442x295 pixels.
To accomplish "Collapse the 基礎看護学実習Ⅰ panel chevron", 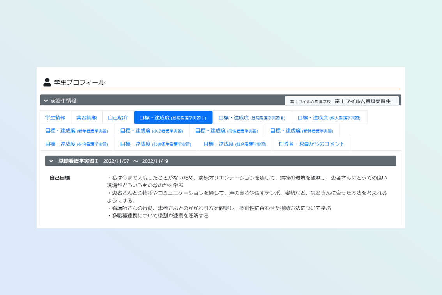I will pyautogui.click(x=51, y=161).
